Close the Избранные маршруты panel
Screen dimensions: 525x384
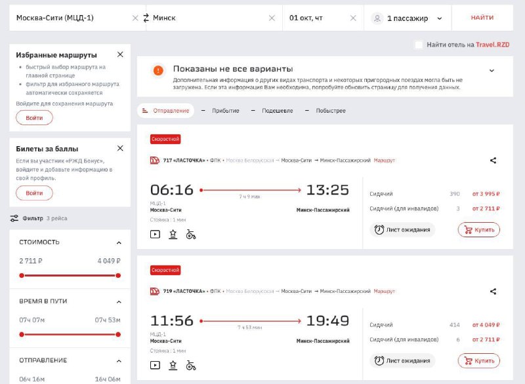point(120,54)
